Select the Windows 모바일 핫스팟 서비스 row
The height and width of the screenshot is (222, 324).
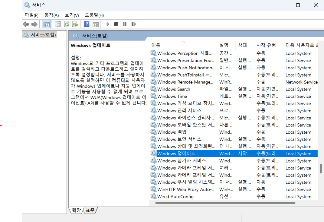234,125
